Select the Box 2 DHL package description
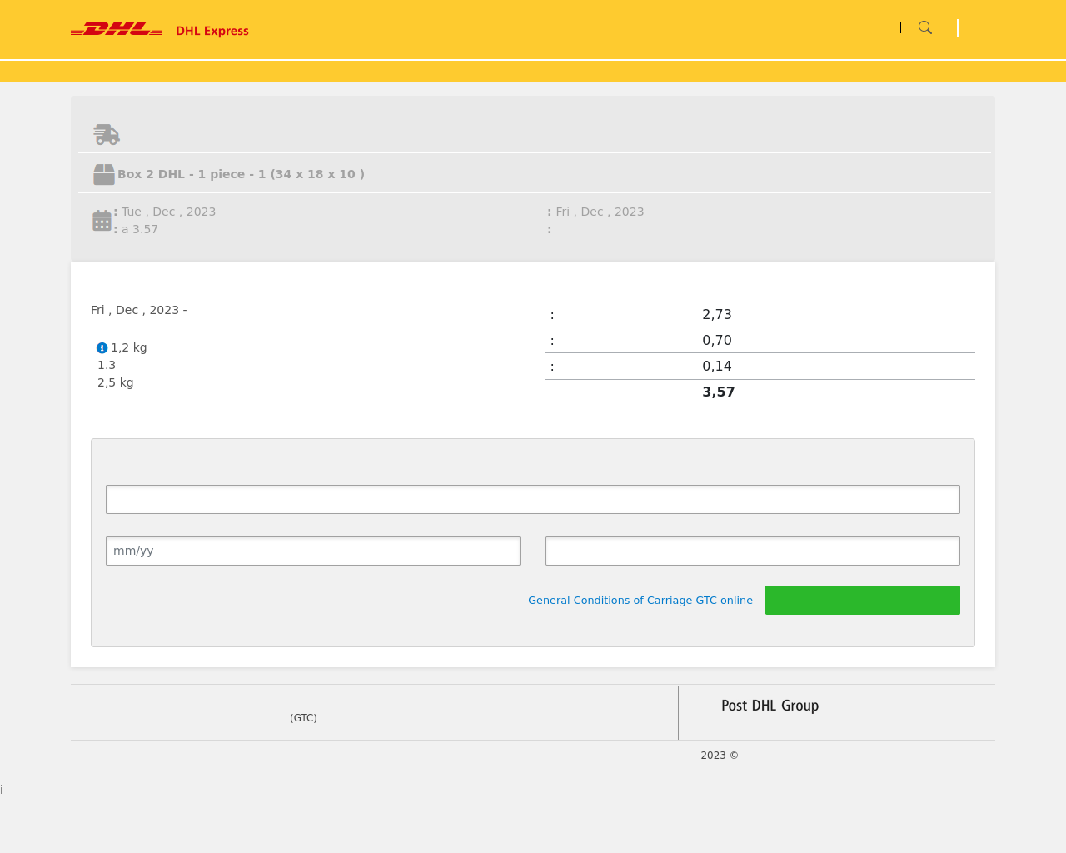The image size is (1066, 853). pyautogui.click(x=241, y=174)
